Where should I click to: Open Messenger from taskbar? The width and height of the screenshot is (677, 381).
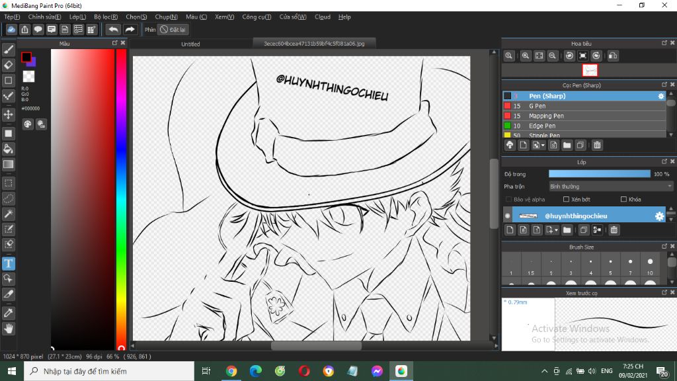(x=377, y=371)
